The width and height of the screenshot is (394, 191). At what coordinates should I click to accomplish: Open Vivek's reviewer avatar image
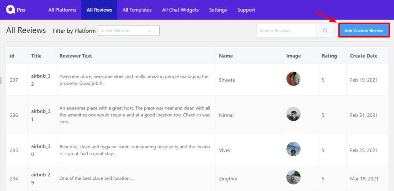tap(293, 149)
